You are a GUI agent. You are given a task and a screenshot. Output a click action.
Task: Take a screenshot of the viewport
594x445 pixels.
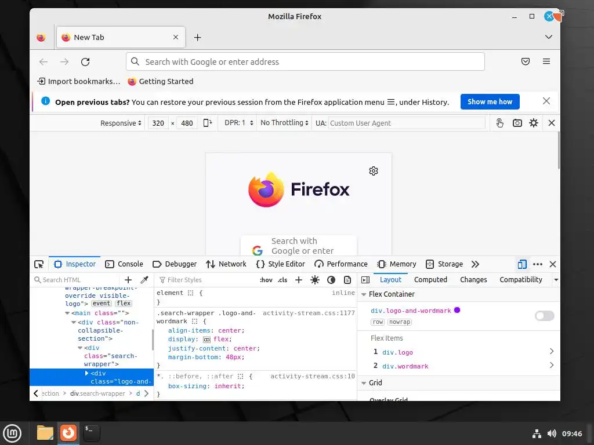[517, 123]
